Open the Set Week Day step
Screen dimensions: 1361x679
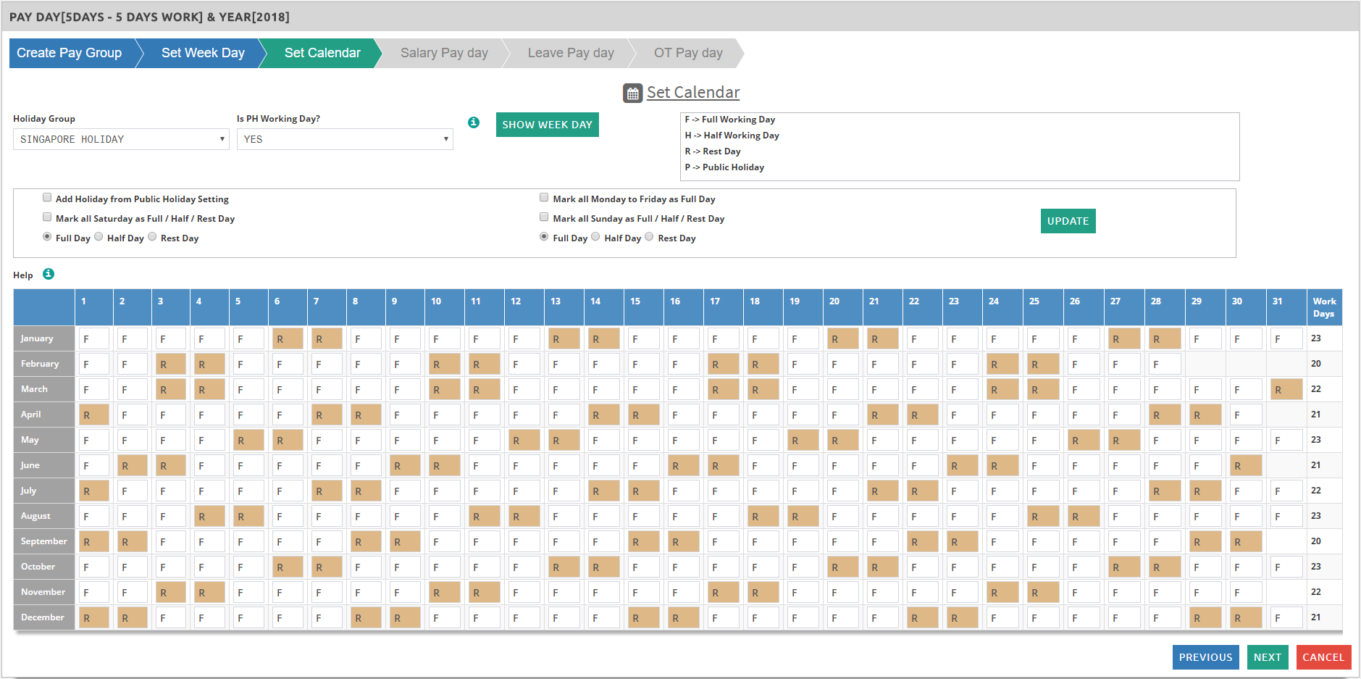[203, 53]
